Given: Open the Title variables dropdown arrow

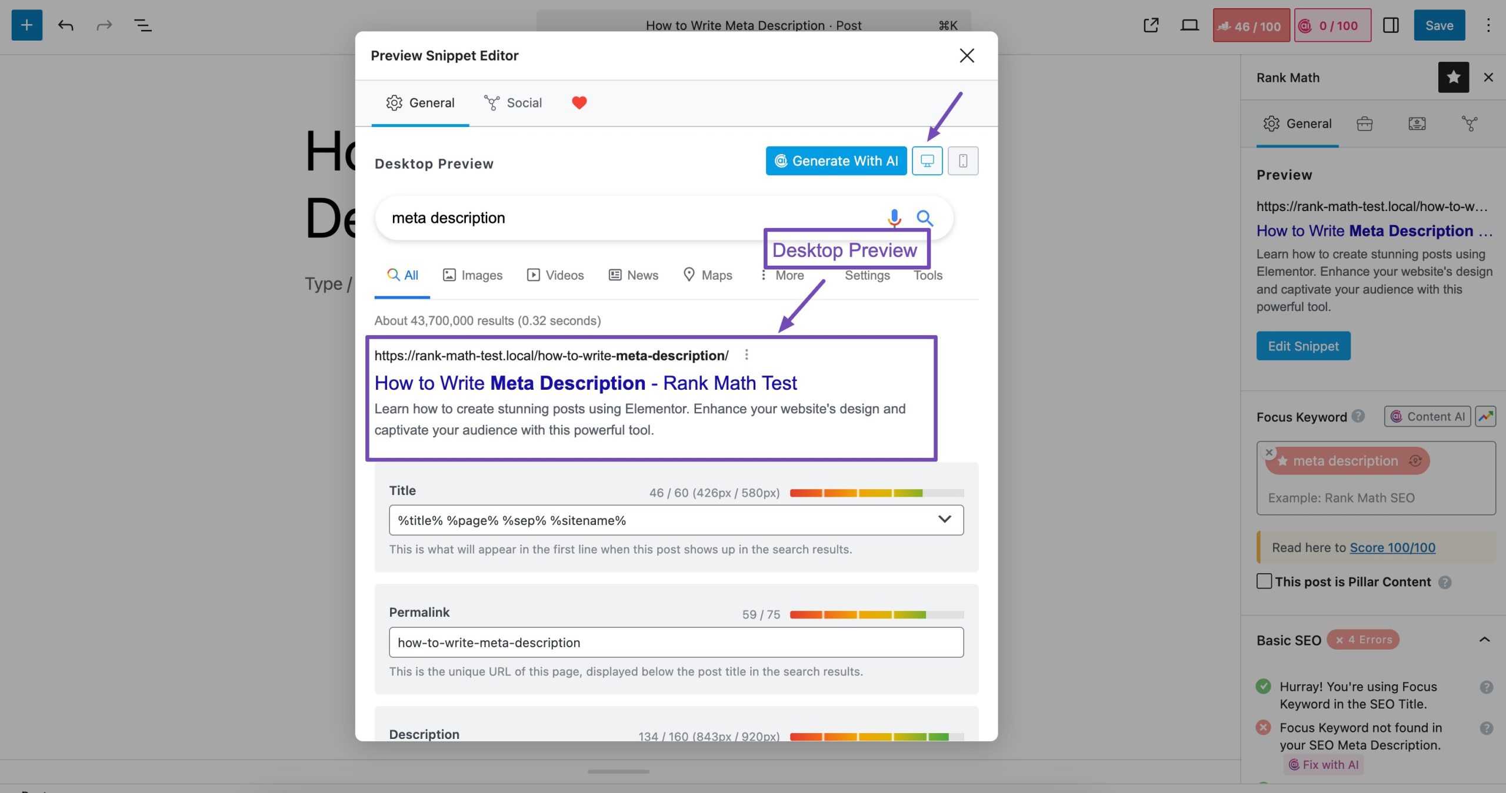Looking at the screenshot, I should point(944,519).
